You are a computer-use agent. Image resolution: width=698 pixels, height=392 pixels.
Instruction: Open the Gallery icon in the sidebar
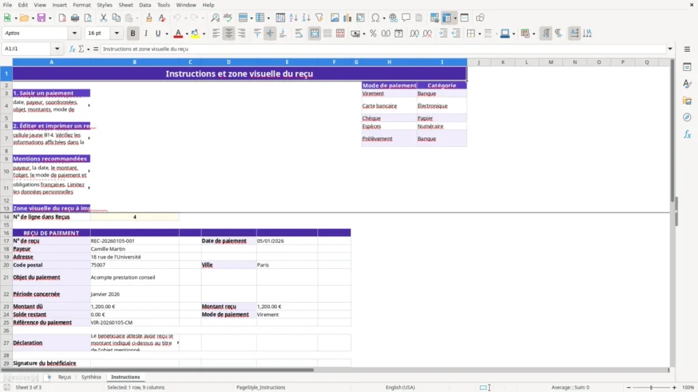coord(687,101)
